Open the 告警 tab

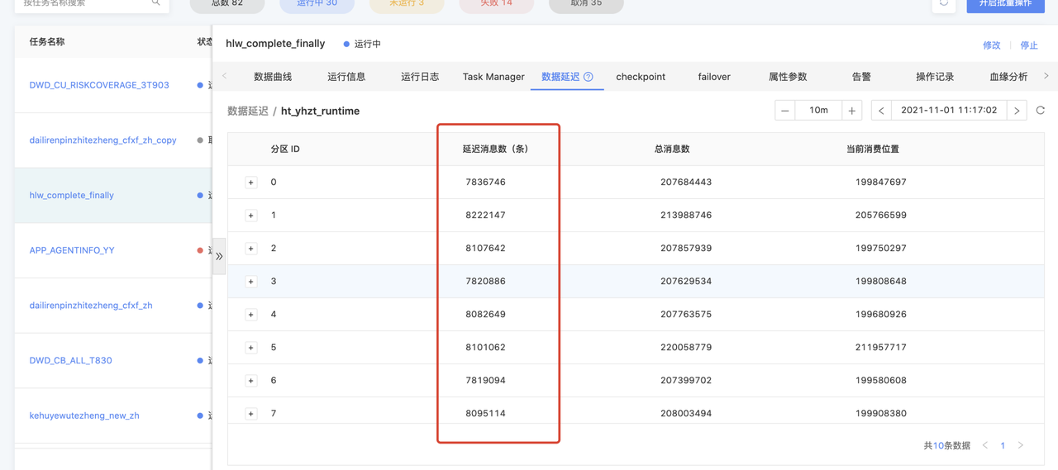861,77
